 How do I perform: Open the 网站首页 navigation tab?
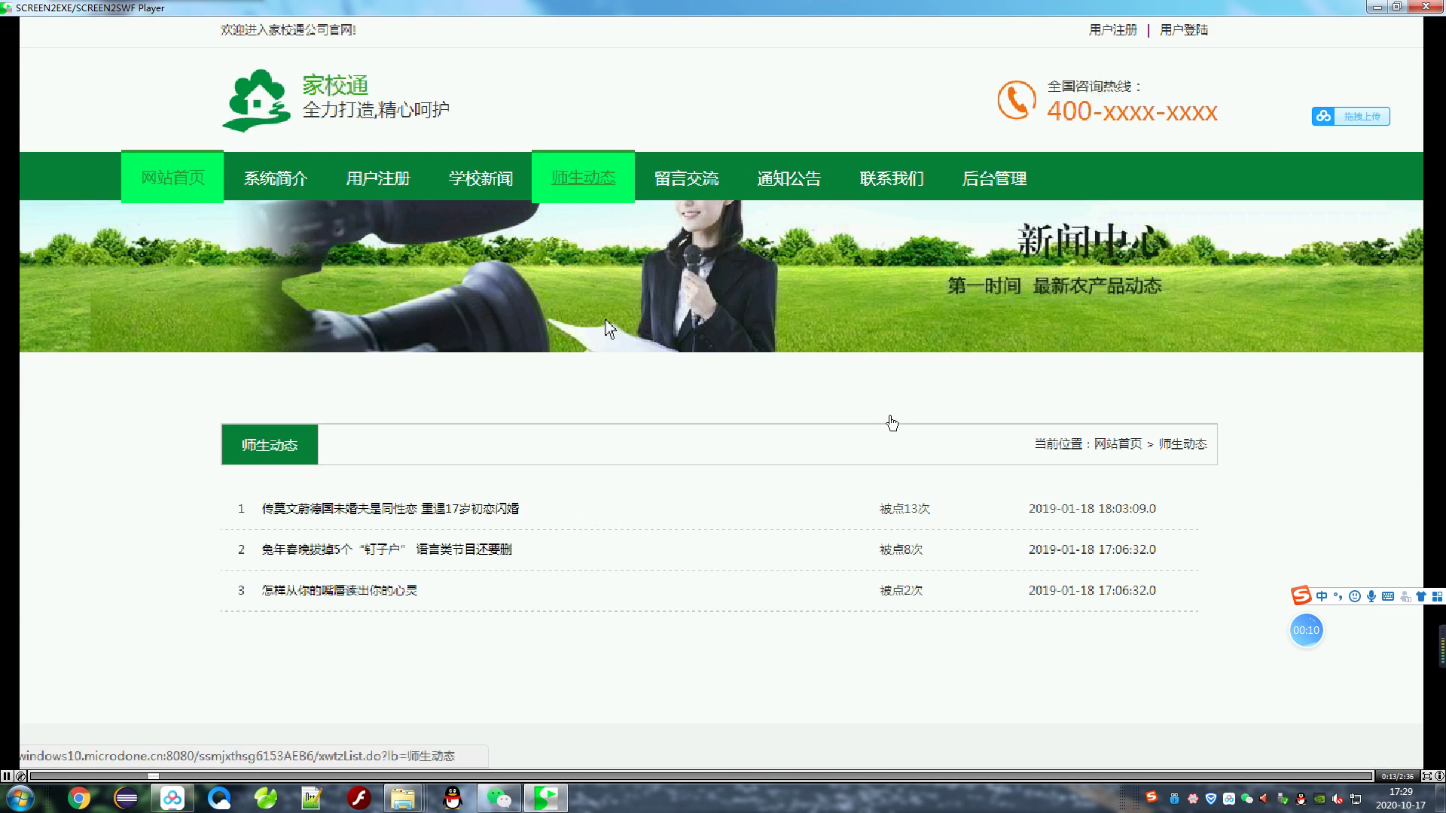[172, 178]
